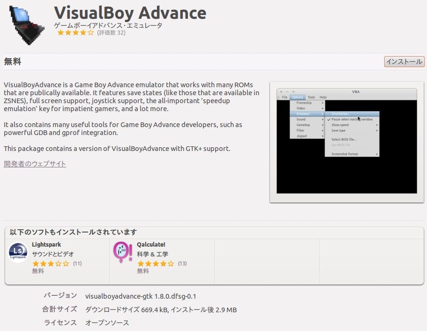Click the 合計サイズ label

coord(60,309)
